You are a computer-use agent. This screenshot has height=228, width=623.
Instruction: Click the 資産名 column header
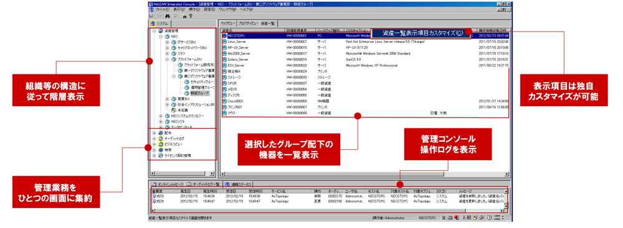click(x=253, y=30)
